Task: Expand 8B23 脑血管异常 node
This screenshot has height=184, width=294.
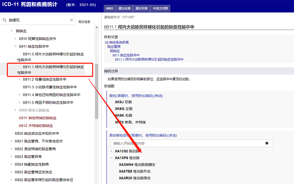Action: click(x=11, y=157)
